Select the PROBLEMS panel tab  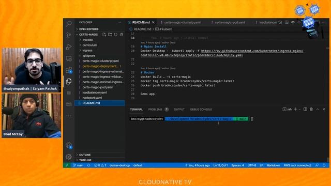click(x=158, y=110)
